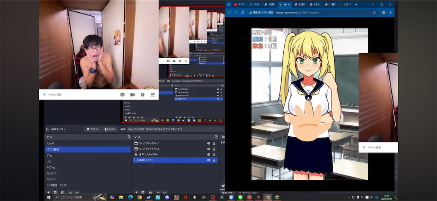Select the スイッチ 3 scene
The image size is (437, 201).
88,173
